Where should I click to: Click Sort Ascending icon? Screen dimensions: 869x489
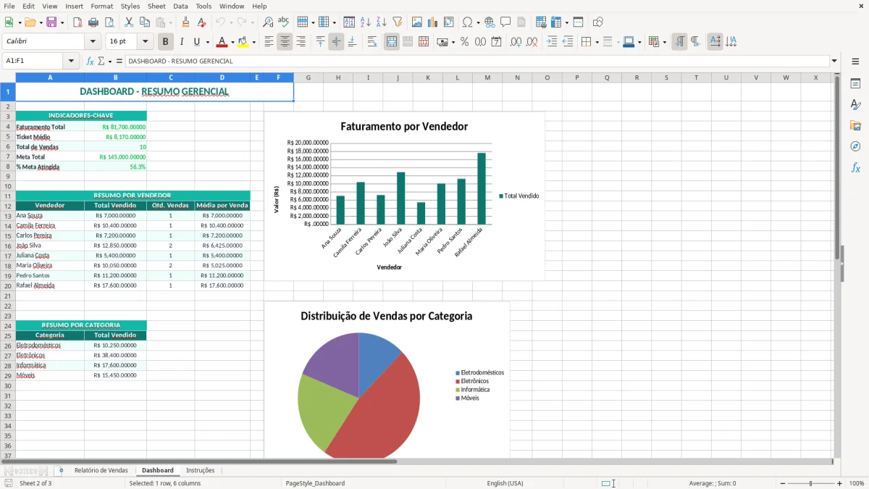[365, 22]
